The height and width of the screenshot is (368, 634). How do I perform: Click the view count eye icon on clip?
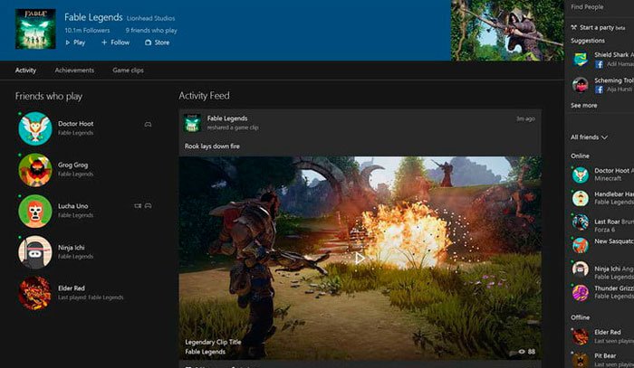[522, 352]
